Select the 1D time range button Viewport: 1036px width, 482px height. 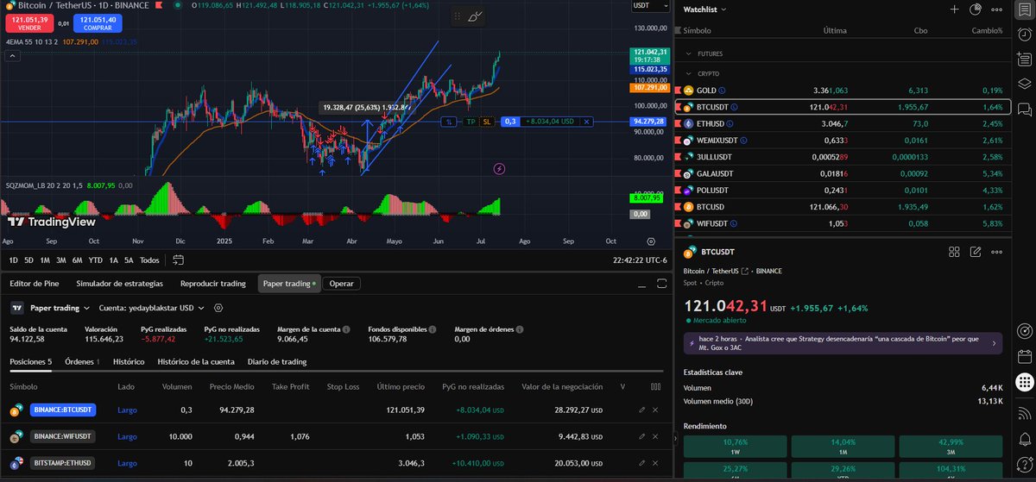tap(13, 260)
